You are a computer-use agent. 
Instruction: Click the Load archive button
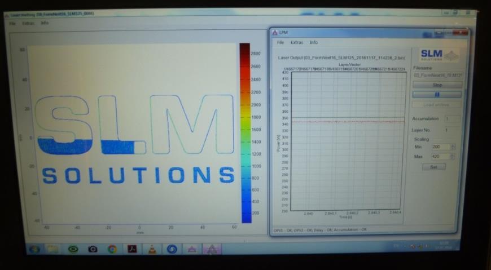click(x=436, y=105)
